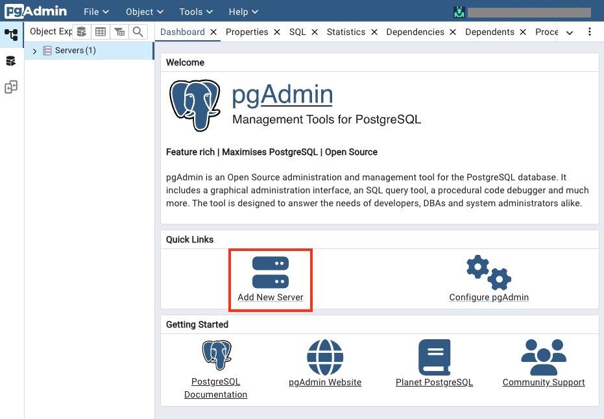Expand the Servers tree node
604x419 pixels.
[x=34, y=51]
